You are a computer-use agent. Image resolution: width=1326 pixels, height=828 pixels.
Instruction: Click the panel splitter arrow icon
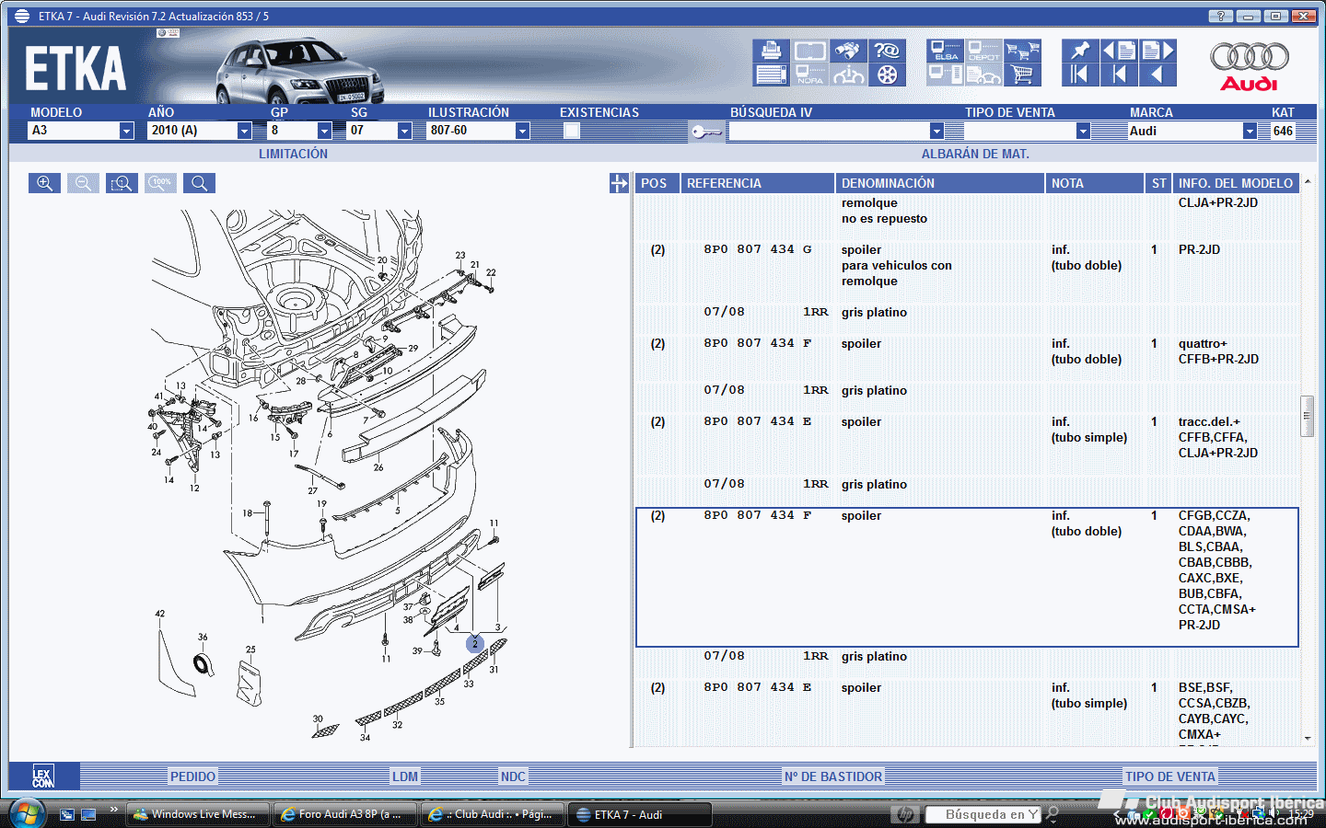coord(619,183)
